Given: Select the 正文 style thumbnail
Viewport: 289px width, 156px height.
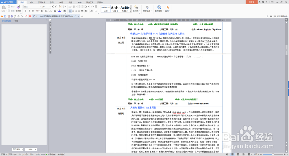Looking at the screenshot, I should coord(105,9).
